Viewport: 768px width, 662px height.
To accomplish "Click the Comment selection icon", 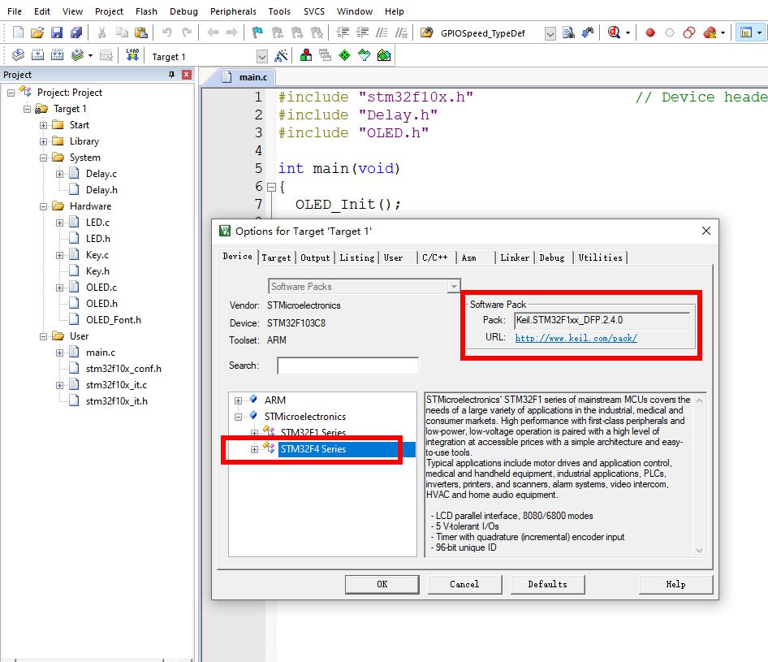I will point(382,32).
